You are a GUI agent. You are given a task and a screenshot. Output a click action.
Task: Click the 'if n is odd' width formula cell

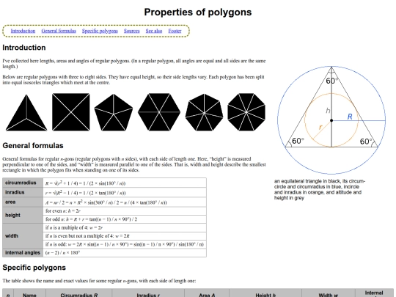(125, 244)
